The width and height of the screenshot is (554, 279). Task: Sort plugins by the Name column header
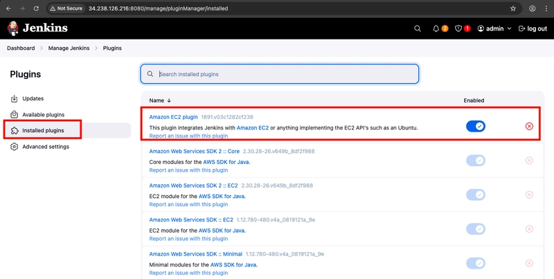(x=160, y=100)
